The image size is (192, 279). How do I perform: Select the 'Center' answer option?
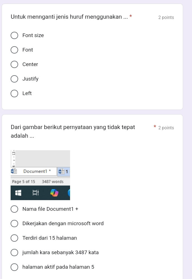click(x=15, y=64)
